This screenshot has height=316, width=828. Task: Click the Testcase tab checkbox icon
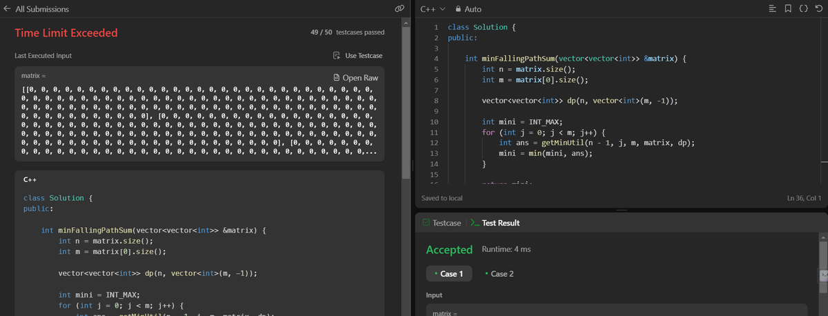[x=426, y=223]
